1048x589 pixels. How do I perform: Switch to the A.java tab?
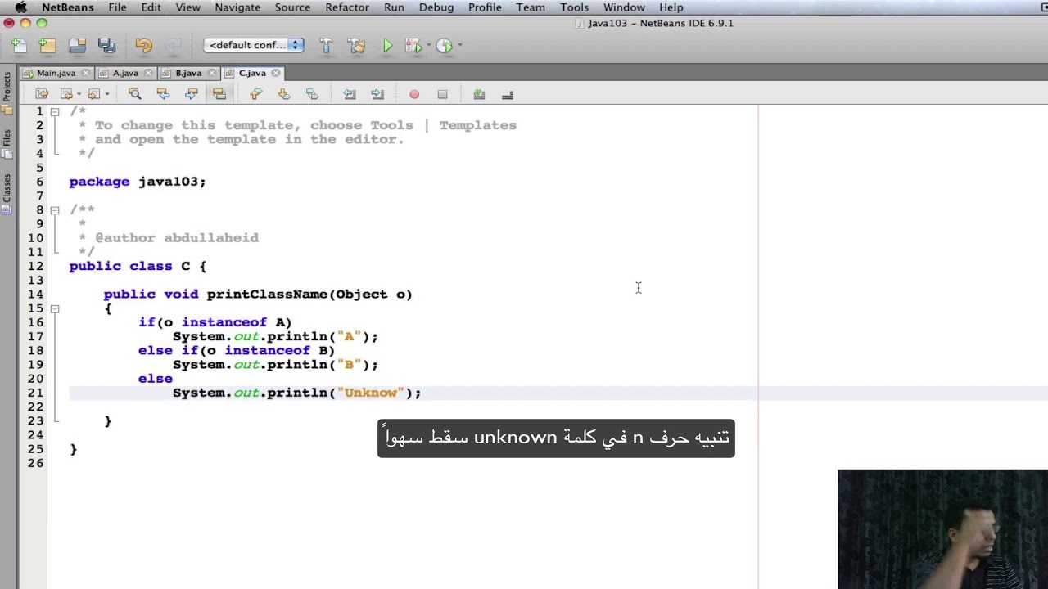click(x=125, y=73)
